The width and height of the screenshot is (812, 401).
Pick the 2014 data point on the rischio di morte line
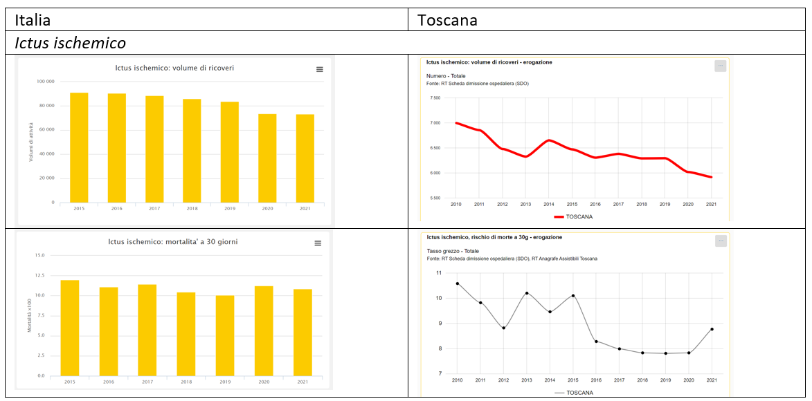pyautogui.click(x=550, y=312)
